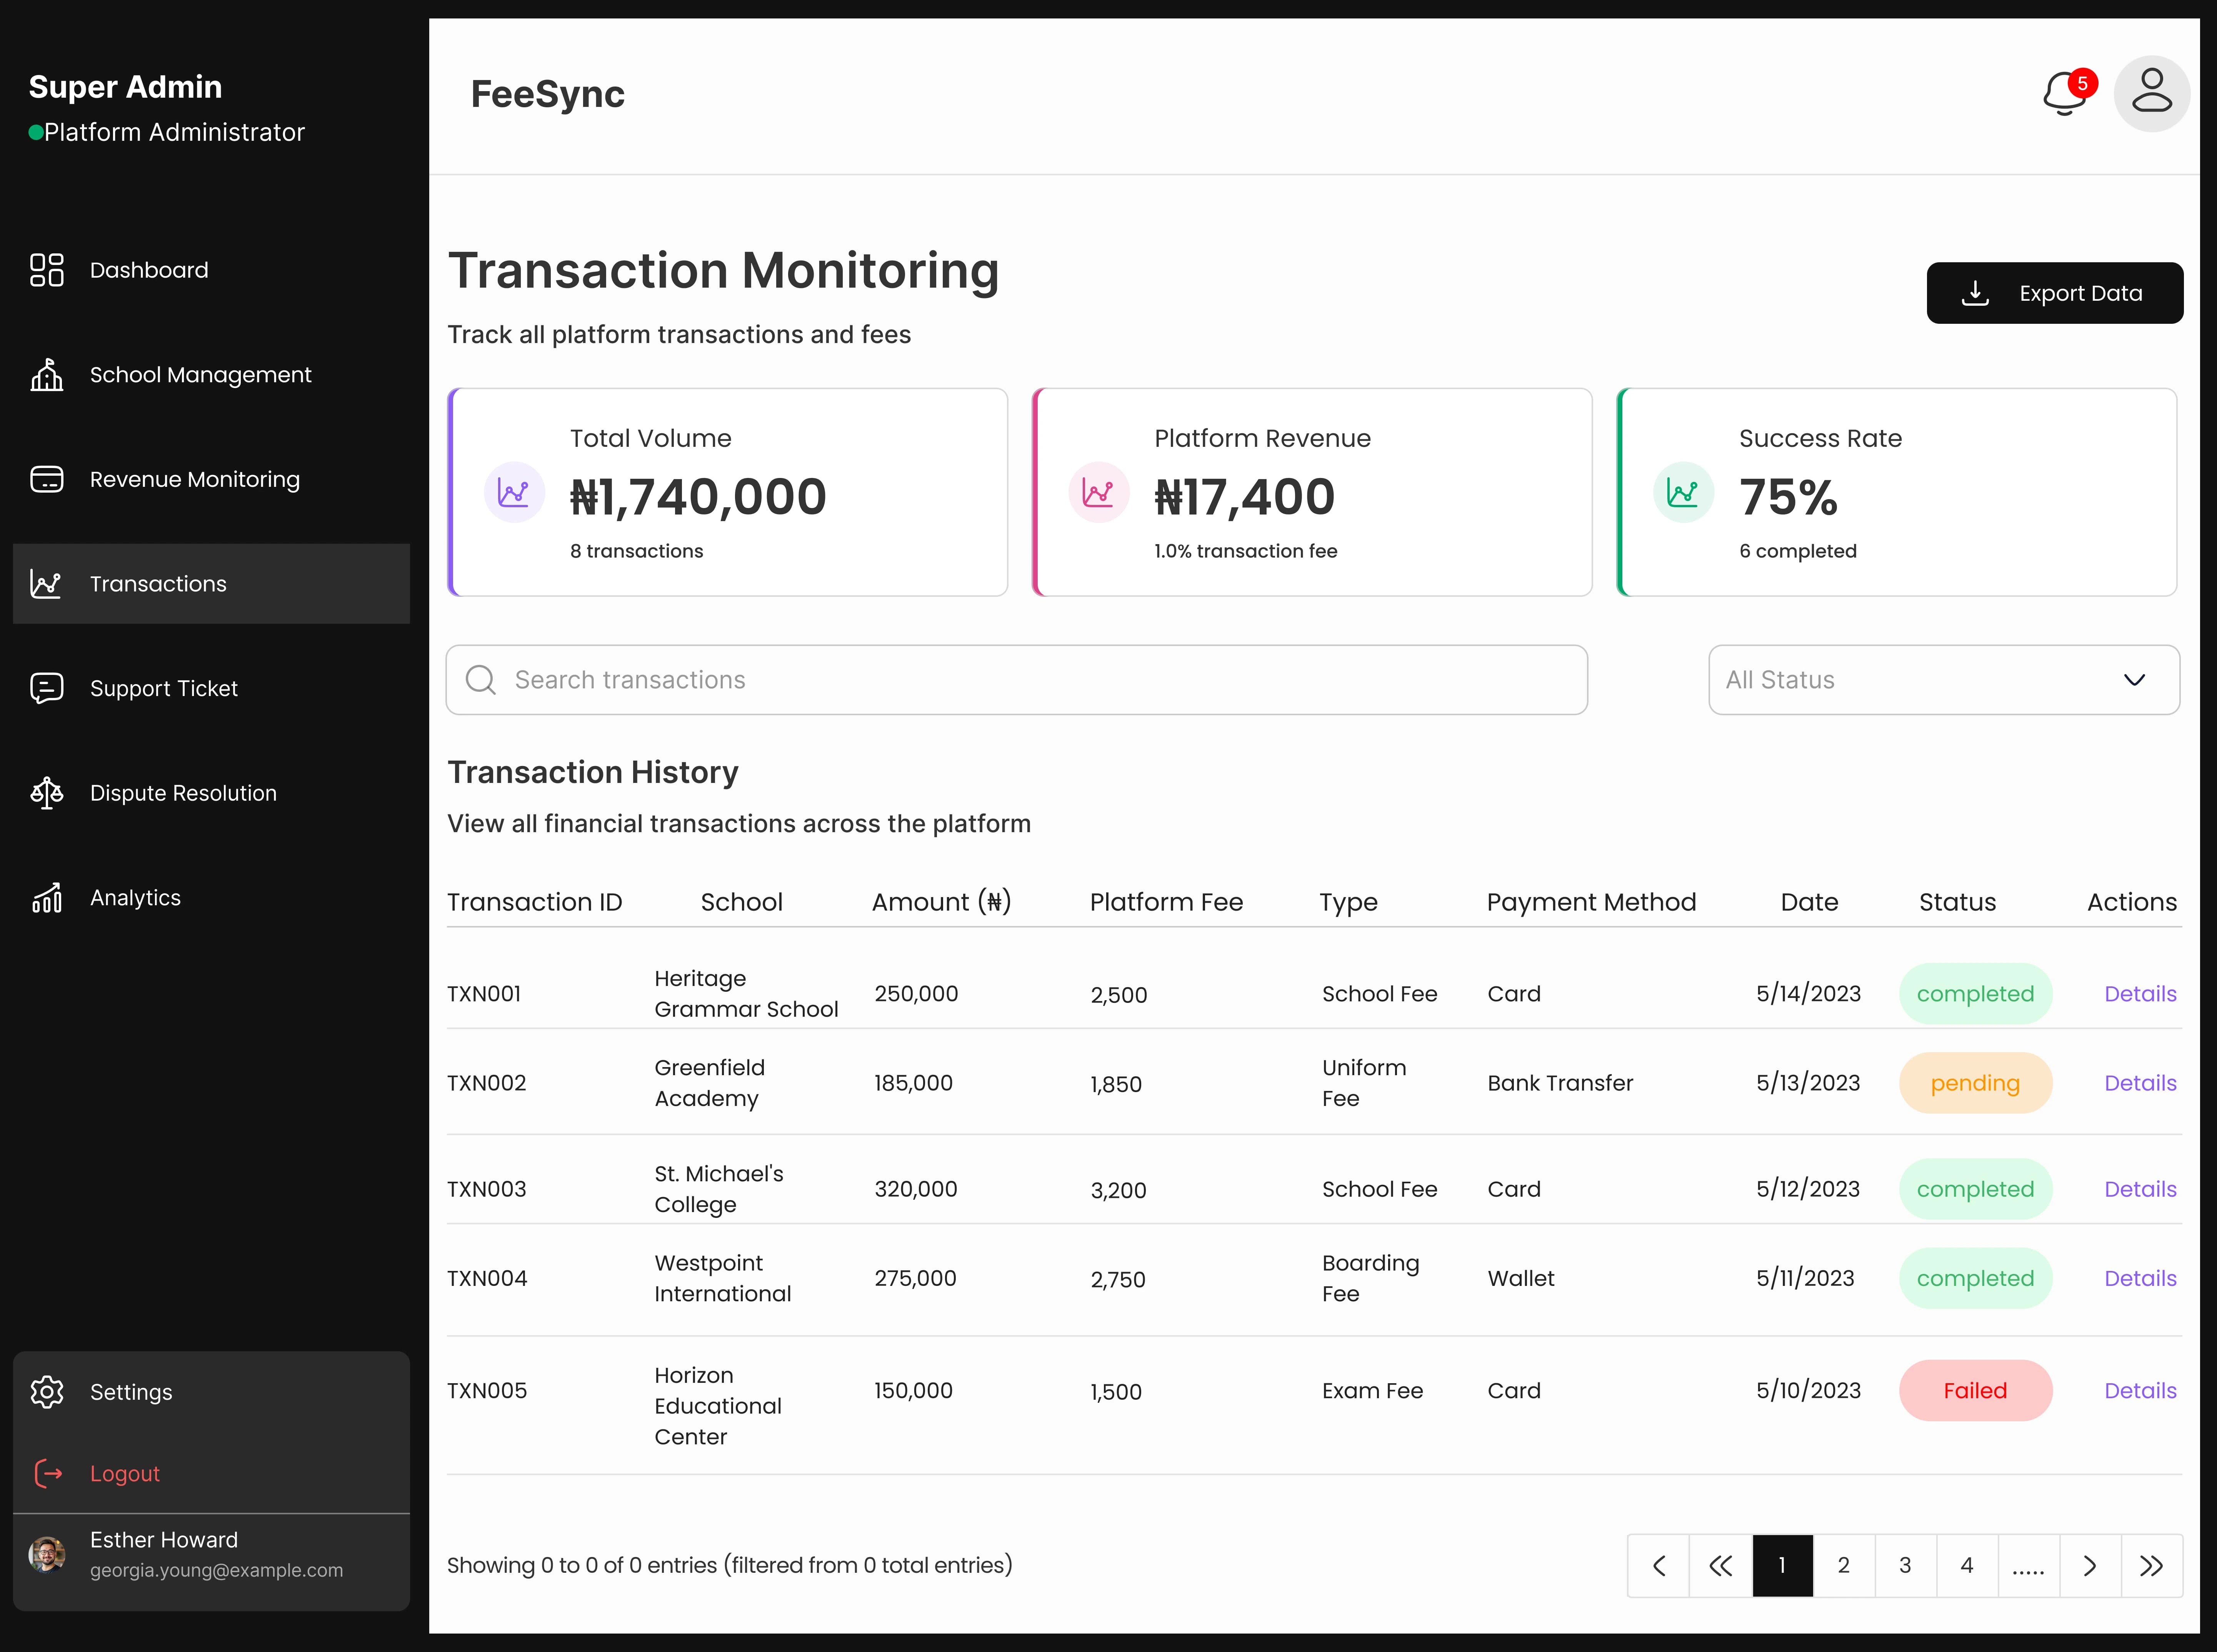Click the pending status badge for TXN002
Screen dimensions: 2217x1652
click(1975, 1083)
